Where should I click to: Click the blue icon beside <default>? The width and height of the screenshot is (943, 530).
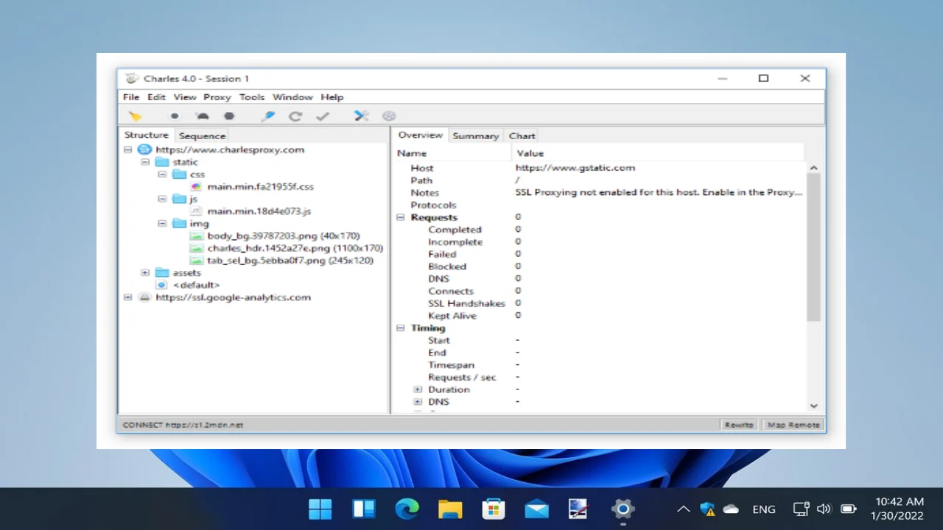(x=162, y=285)
